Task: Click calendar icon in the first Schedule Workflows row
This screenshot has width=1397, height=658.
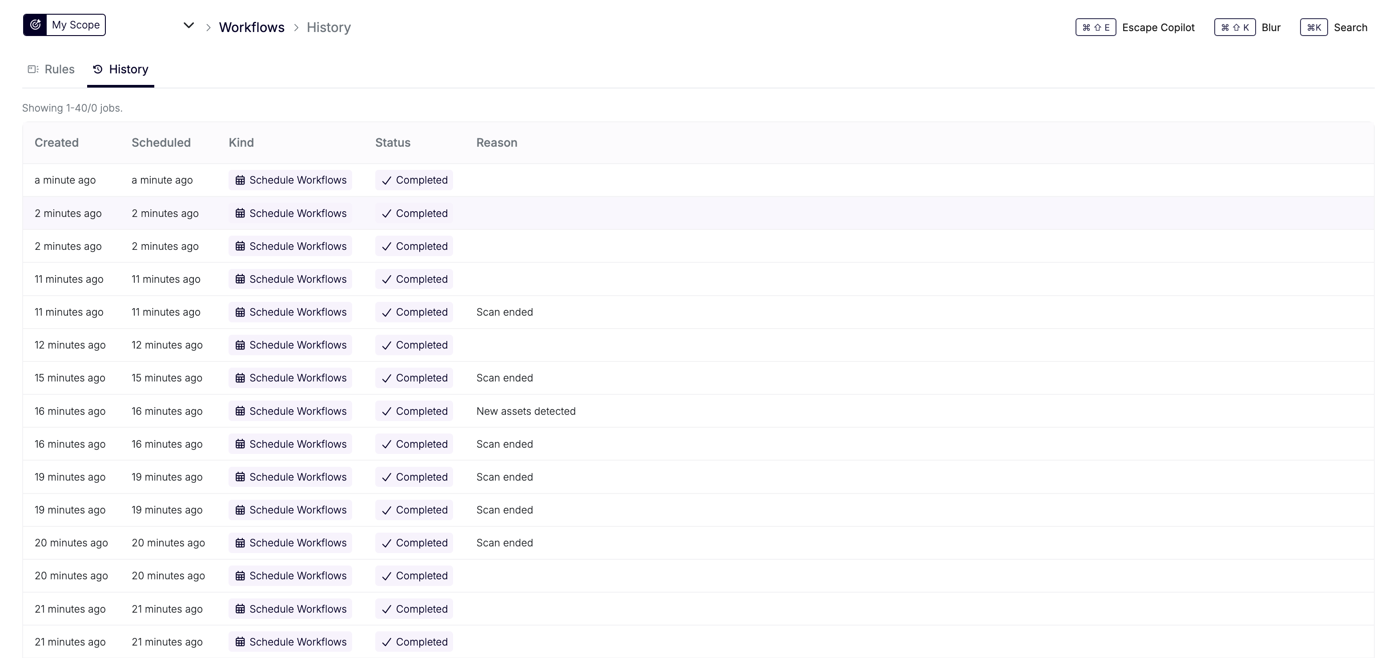Action: pos(240,180)
